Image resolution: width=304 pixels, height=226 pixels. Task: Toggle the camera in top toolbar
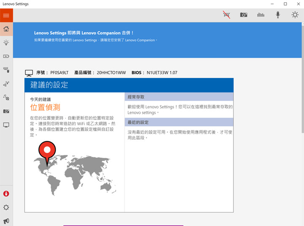(244, 15)
